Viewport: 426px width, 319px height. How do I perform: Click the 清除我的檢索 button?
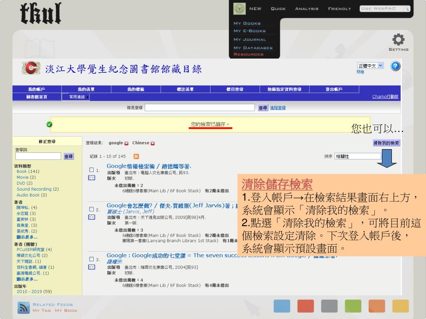point(386,143)
